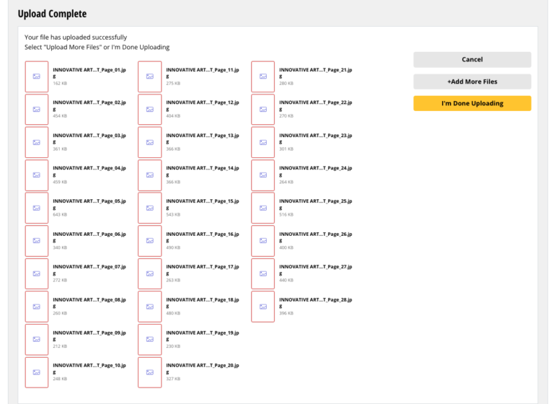This screenshot has width=554, height=404.
Task: Click the Cancel button
Action: click(472, 60)
